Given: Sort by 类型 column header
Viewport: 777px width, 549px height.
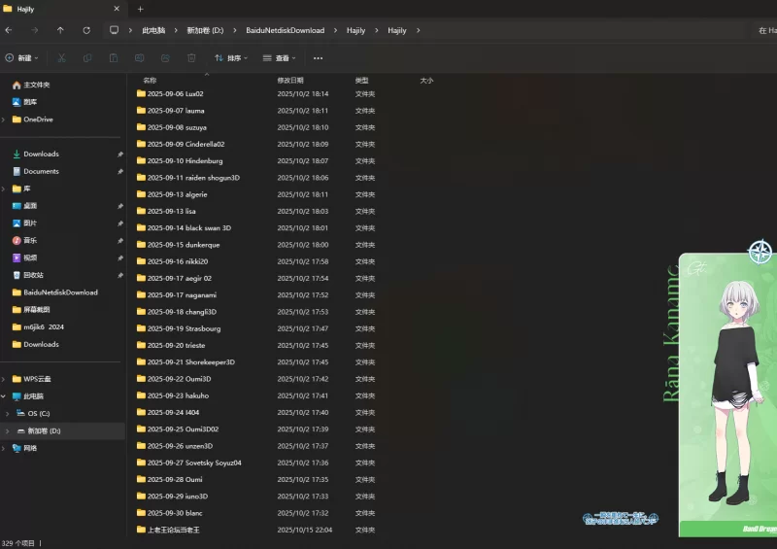Looking at the screenshot, I should pos(361,81).
